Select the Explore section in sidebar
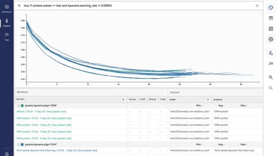Screen dimensions: 278x156 pyautogui.click(x=7, y=23)
